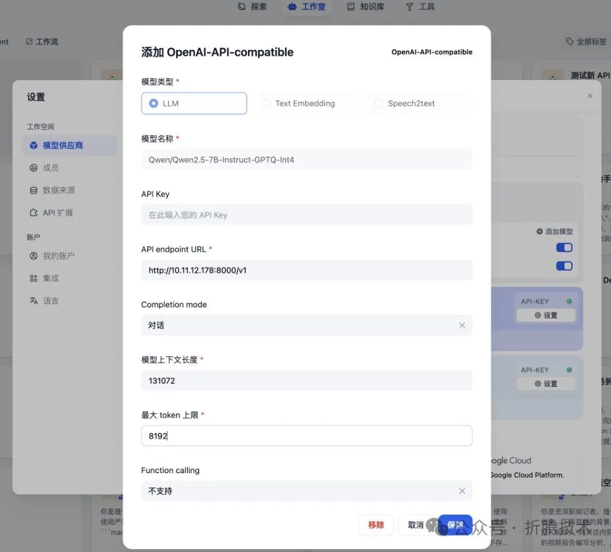Click the 集成 integrations icon
The height and width of the screenshot is (552, 611).
(34, 278)
